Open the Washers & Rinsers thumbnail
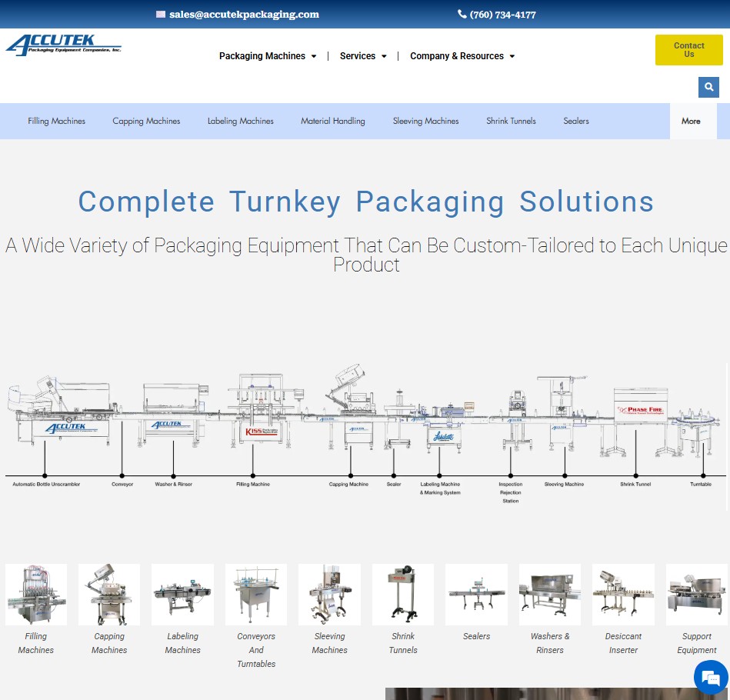The image size is (730, 700). 550,595
